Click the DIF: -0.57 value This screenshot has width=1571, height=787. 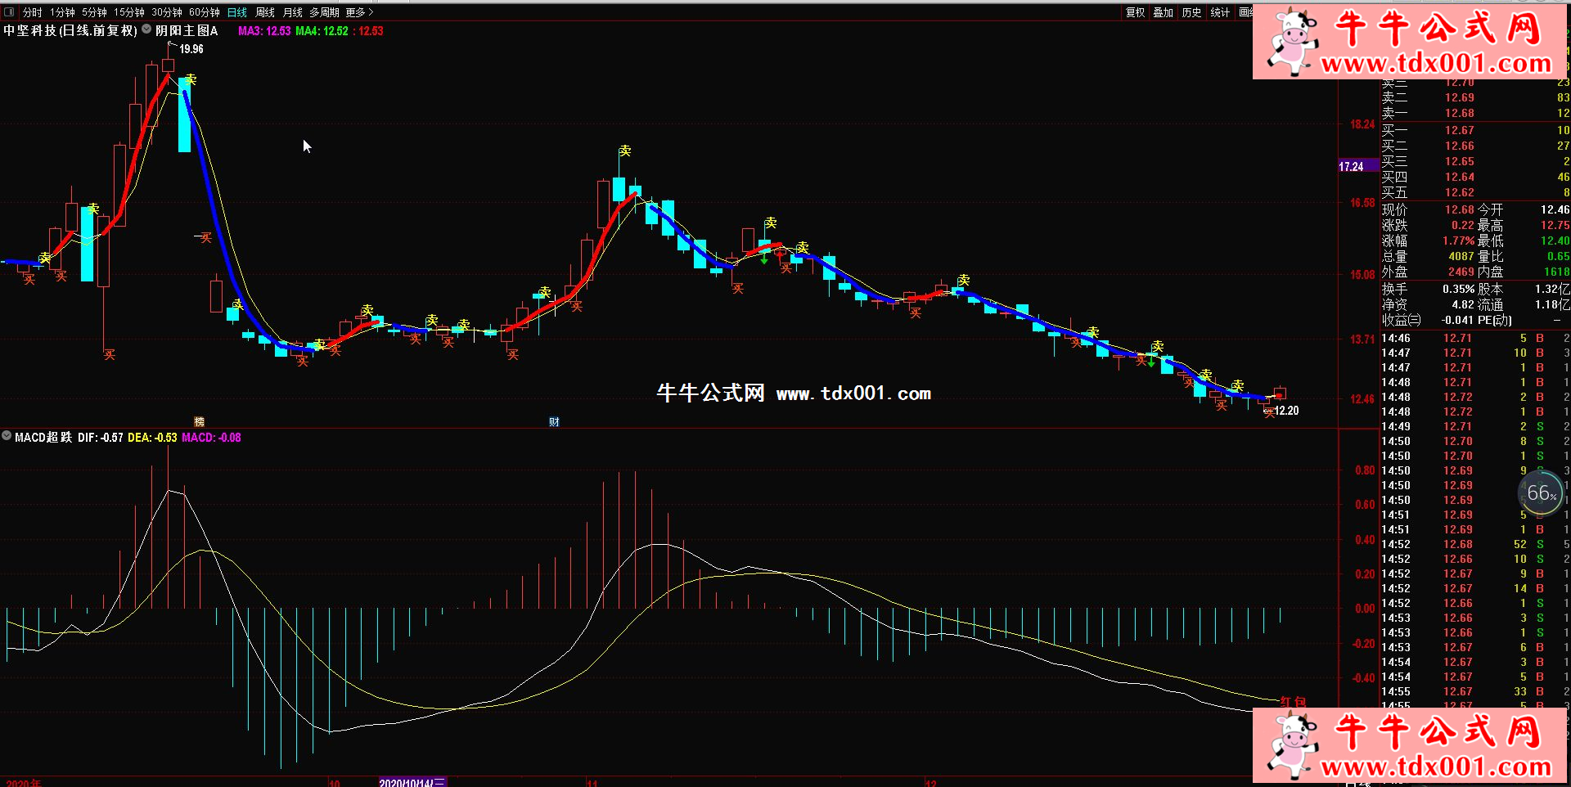[x=101, y=438]
